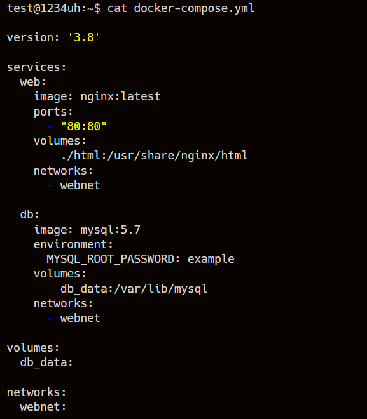Click the mysql:5.7 image value
This screenshot has width=367, height=419.
[110, 230]
